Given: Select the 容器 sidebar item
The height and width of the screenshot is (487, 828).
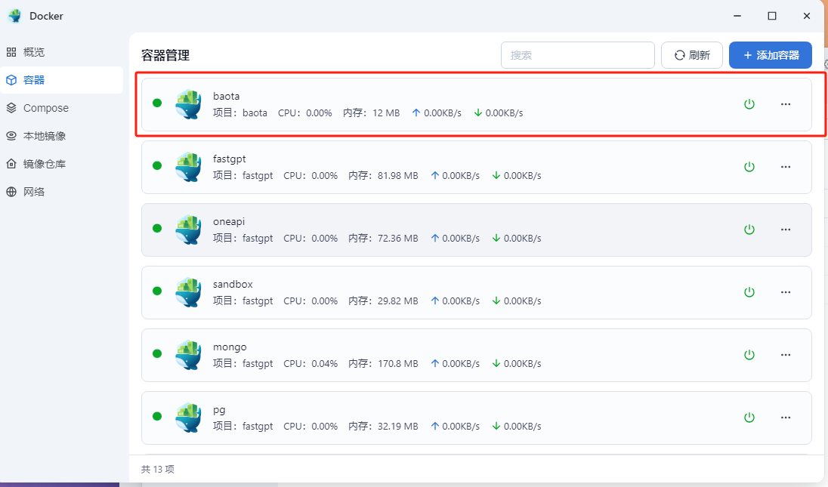Looking at the screenshot, I should coord(61,80).
